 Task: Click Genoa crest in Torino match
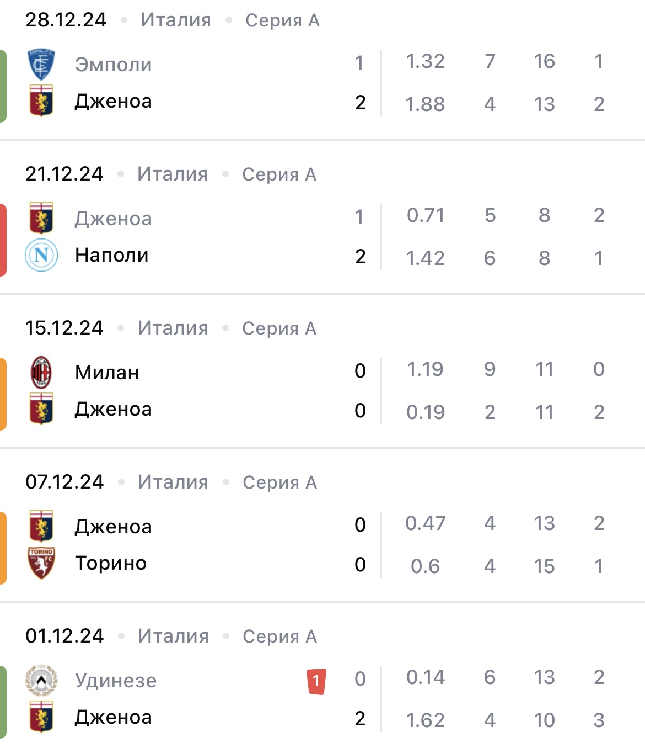[41, 527]
